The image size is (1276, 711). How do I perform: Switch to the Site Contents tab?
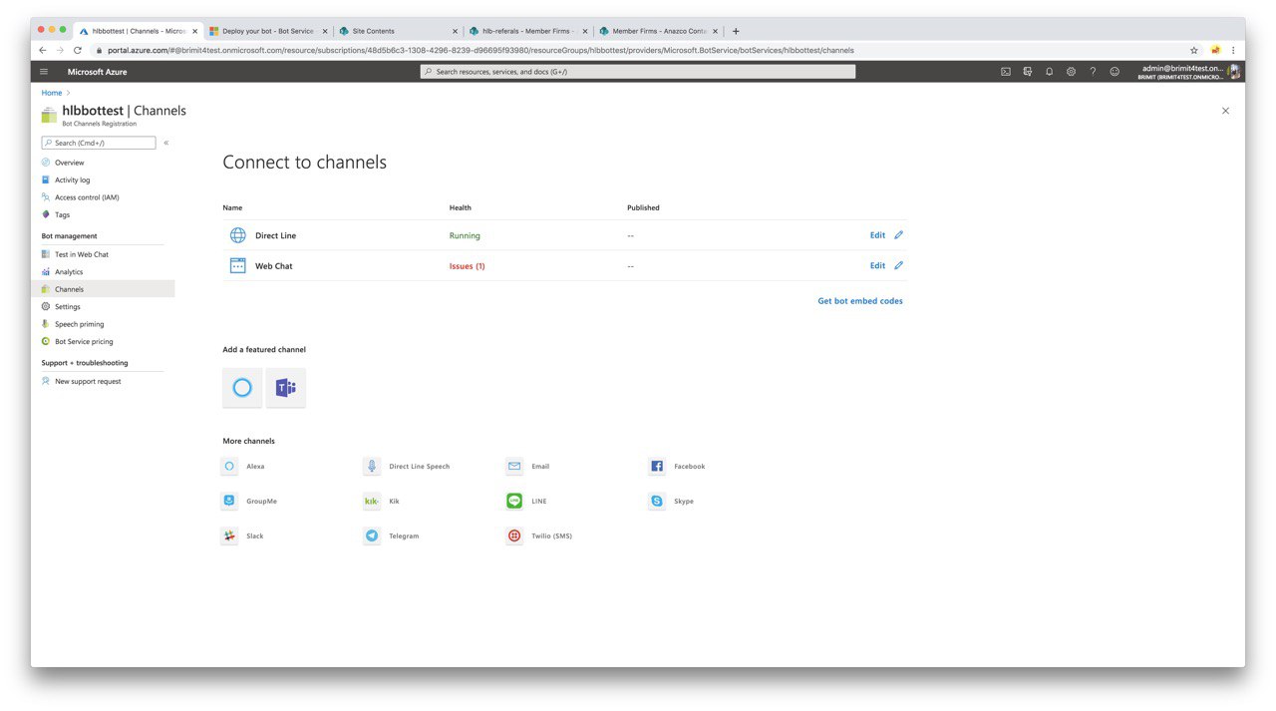click(x=397, y=31)
